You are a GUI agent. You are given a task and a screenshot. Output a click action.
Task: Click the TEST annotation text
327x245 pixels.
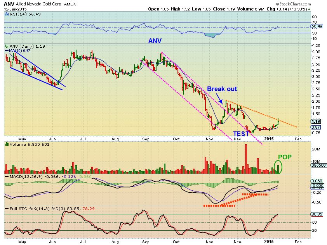coord(241,134)
